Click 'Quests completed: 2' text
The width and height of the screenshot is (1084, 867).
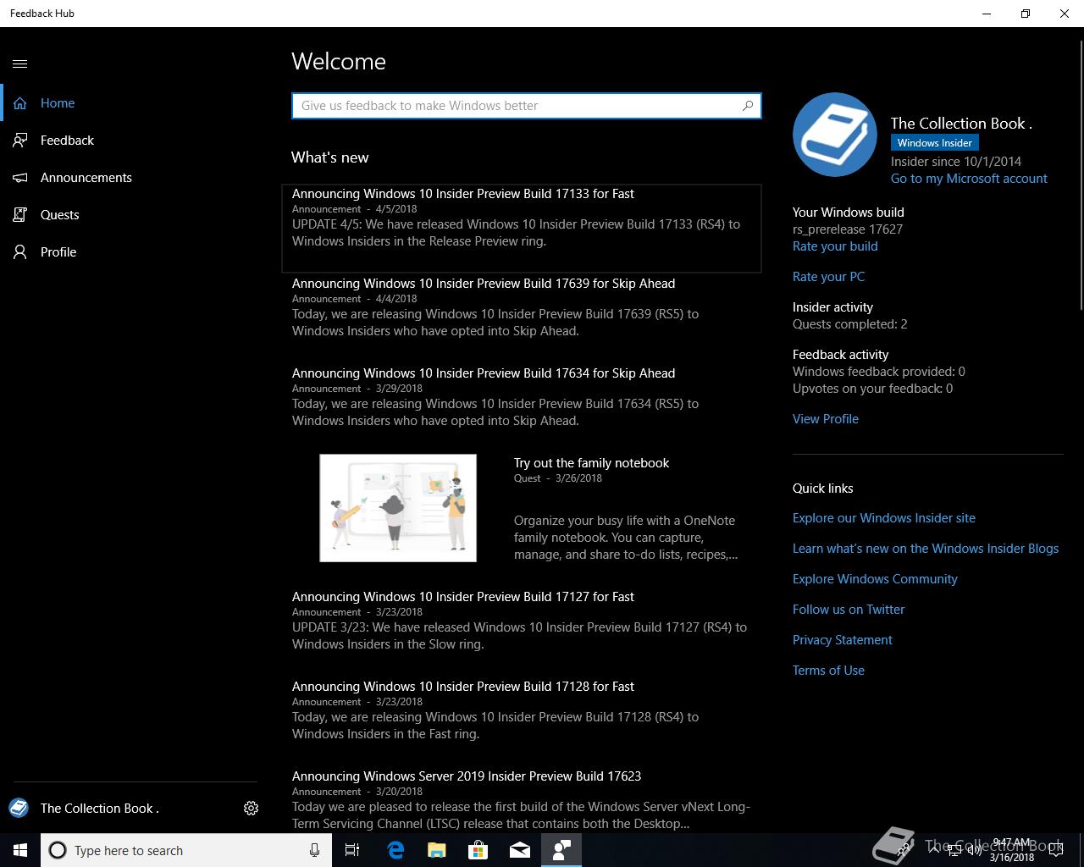(x=850, y=324)
